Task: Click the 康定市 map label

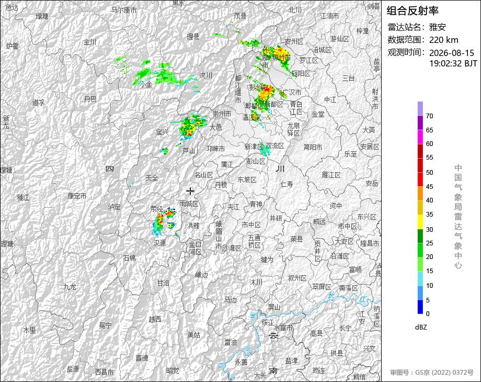Action: coord(77,196)
